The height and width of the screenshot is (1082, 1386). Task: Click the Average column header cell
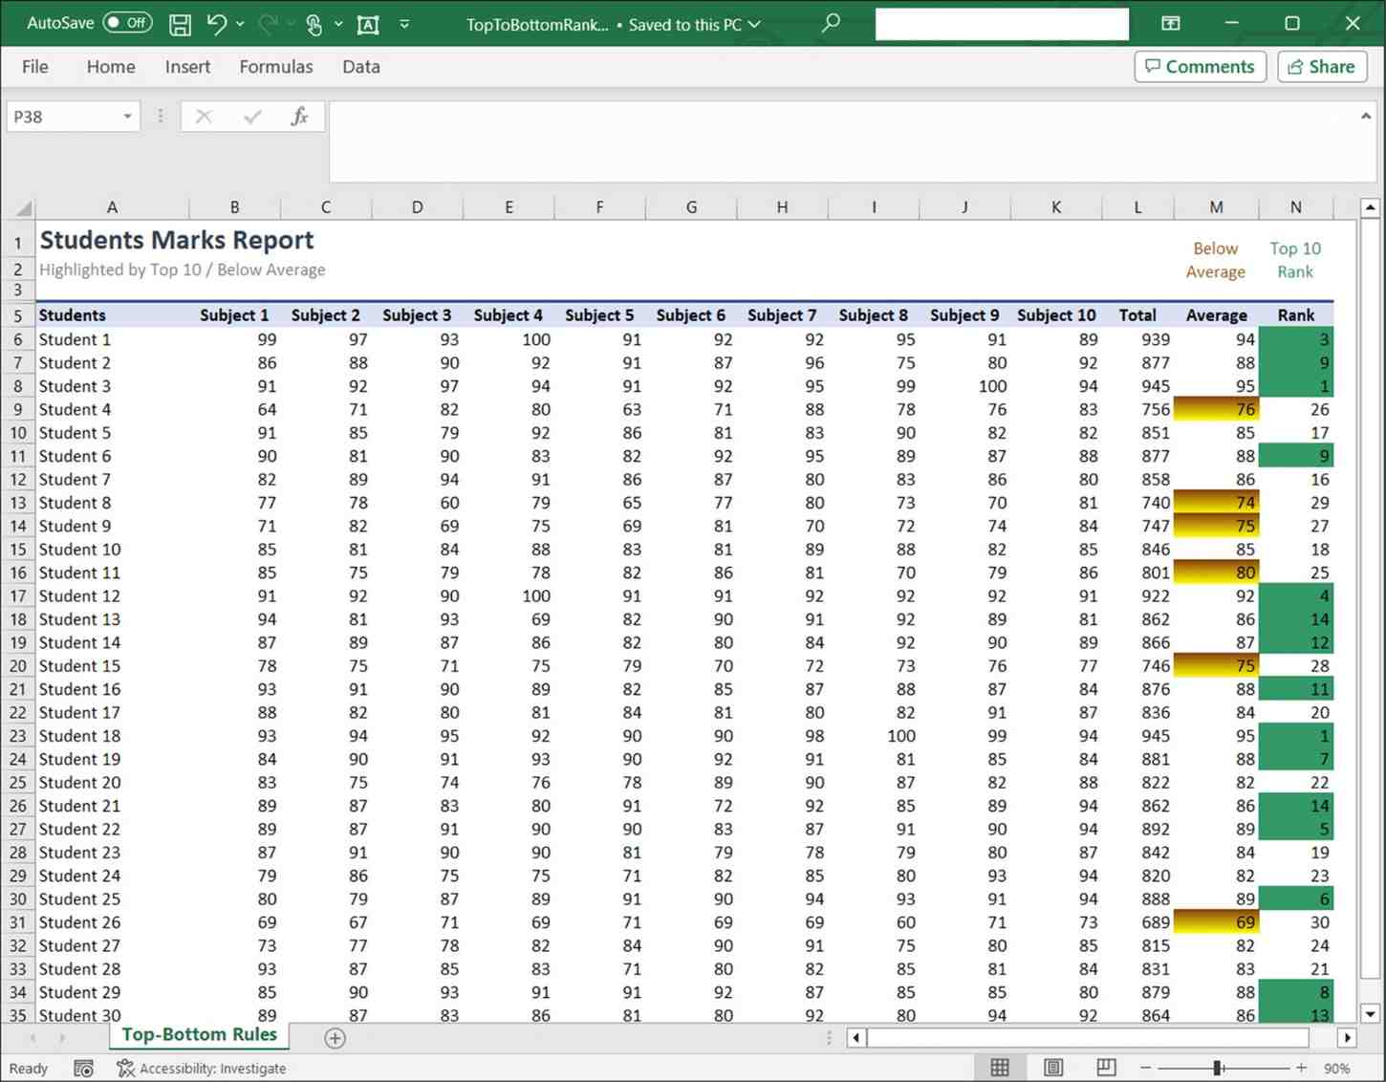pos(1216,315)
